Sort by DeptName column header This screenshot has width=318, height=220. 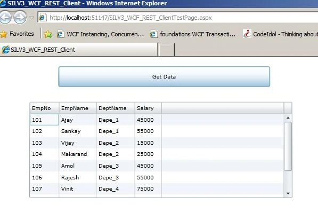click(116, 108)
